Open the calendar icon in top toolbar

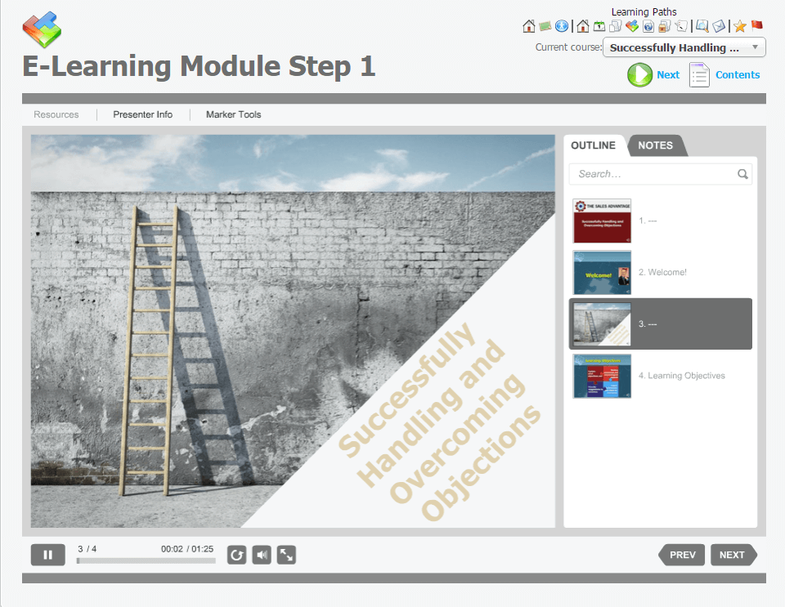(599, 26)
